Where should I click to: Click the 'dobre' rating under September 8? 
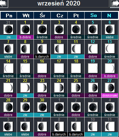pos(25,57)
